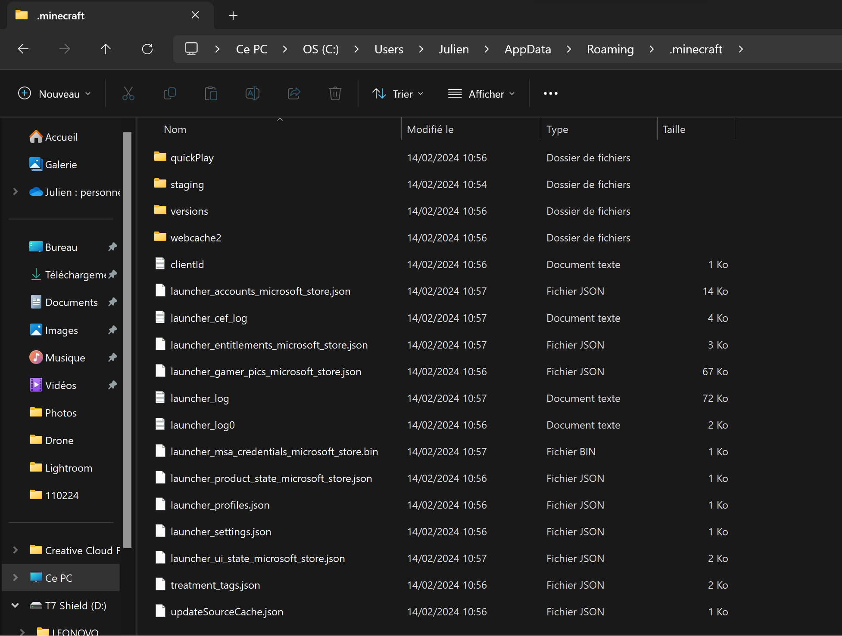This screenshot has width=842, height=636.
Task: Go up one folder level
Action: 106,49
